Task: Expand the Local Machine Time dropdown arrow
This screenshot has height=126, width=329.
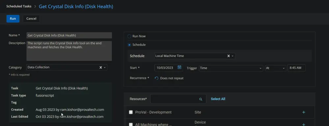Action: pos(233,56)
